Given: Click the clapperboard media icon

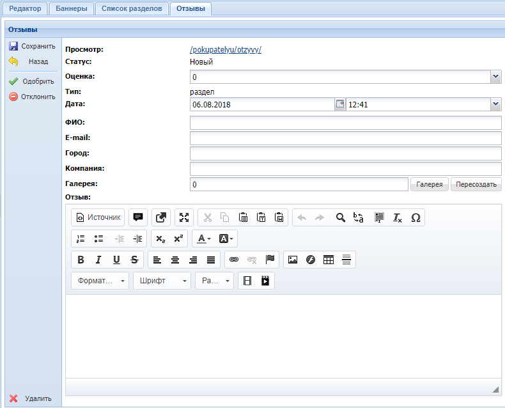Looking at the screenshot, I should (265, 281).
